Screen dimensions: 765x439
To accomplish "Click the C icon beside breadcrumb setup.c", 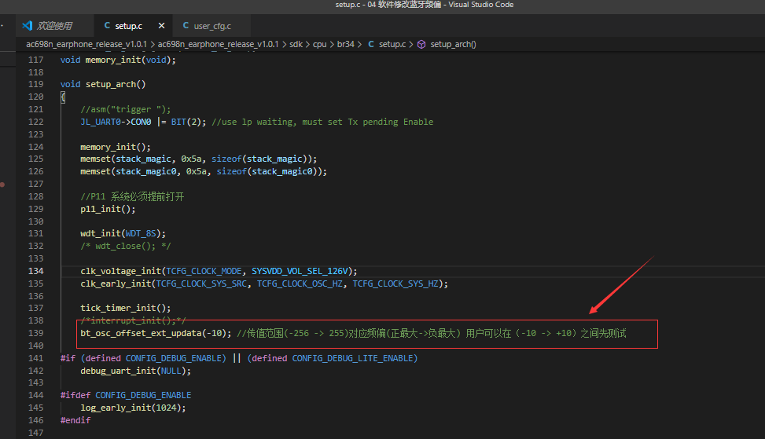I will (x=371, y=44).
